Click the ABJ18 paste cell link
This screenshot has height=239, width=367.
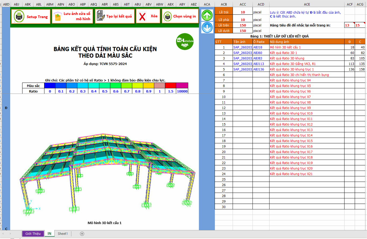[258, 47]
